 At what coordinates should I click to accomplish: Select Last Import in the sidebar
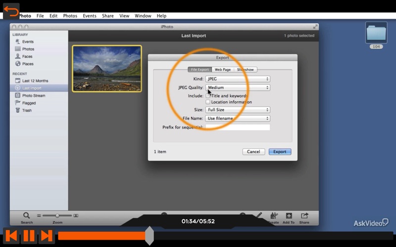[x=39, y=88]
